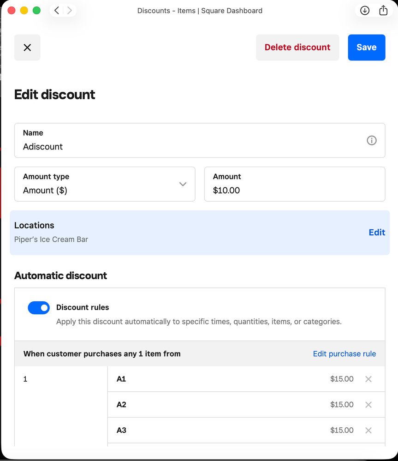Click the Amount type chevron arrow
The image size is (398, 461).
[x=183, y=184]
